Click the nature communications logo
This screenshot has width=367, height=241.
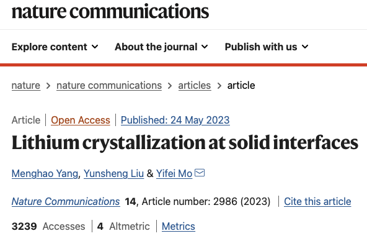(x=110, y=11)
